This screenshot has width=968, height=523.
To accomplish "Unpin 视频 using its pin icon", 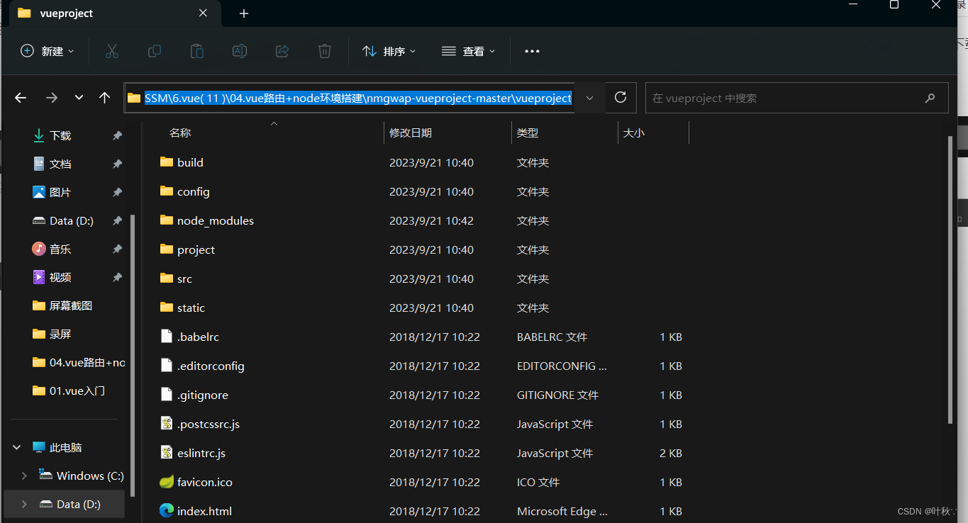I will [118, 277].
